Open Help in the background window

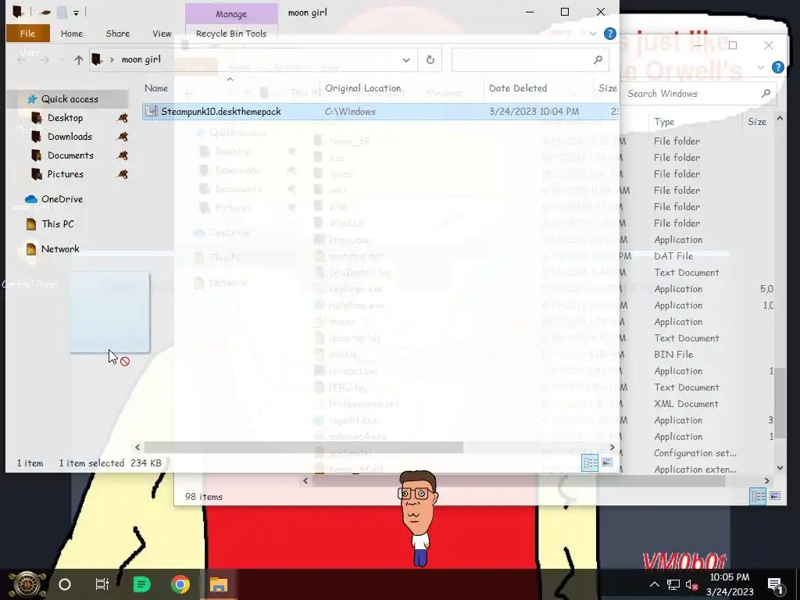point(777,67)
